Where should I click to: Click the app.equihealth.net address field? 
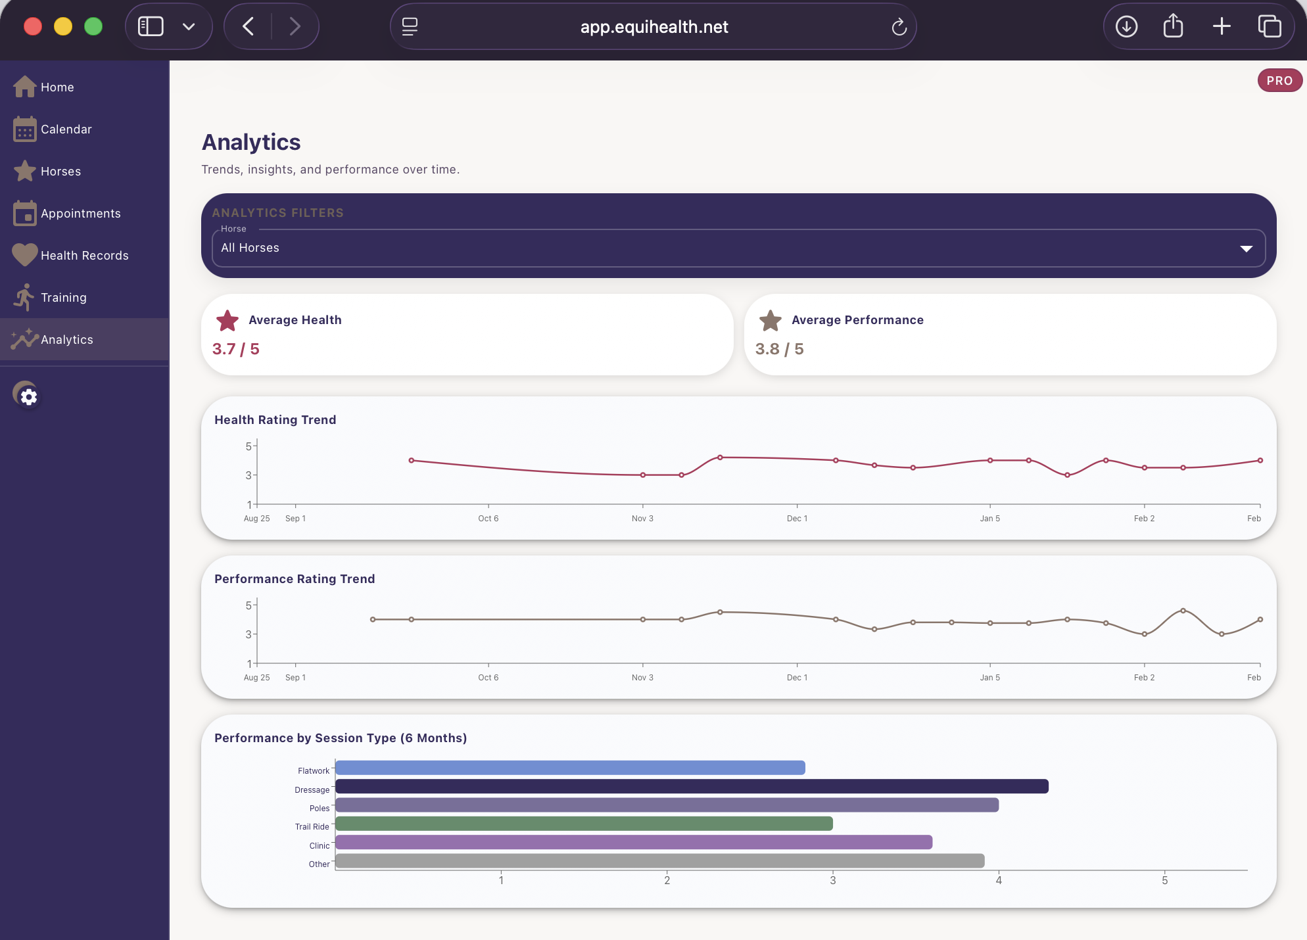pos(653,27)
